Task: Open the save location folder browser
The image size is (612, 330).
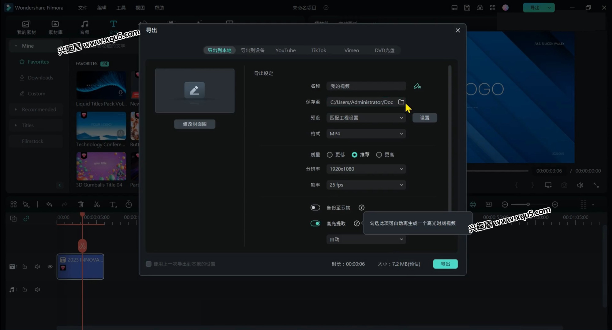Action: point(401,102)
